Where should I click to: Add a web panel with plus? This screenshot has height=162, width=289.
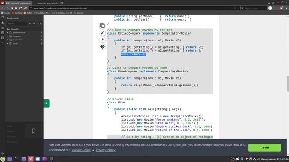(x=2, y=43)
